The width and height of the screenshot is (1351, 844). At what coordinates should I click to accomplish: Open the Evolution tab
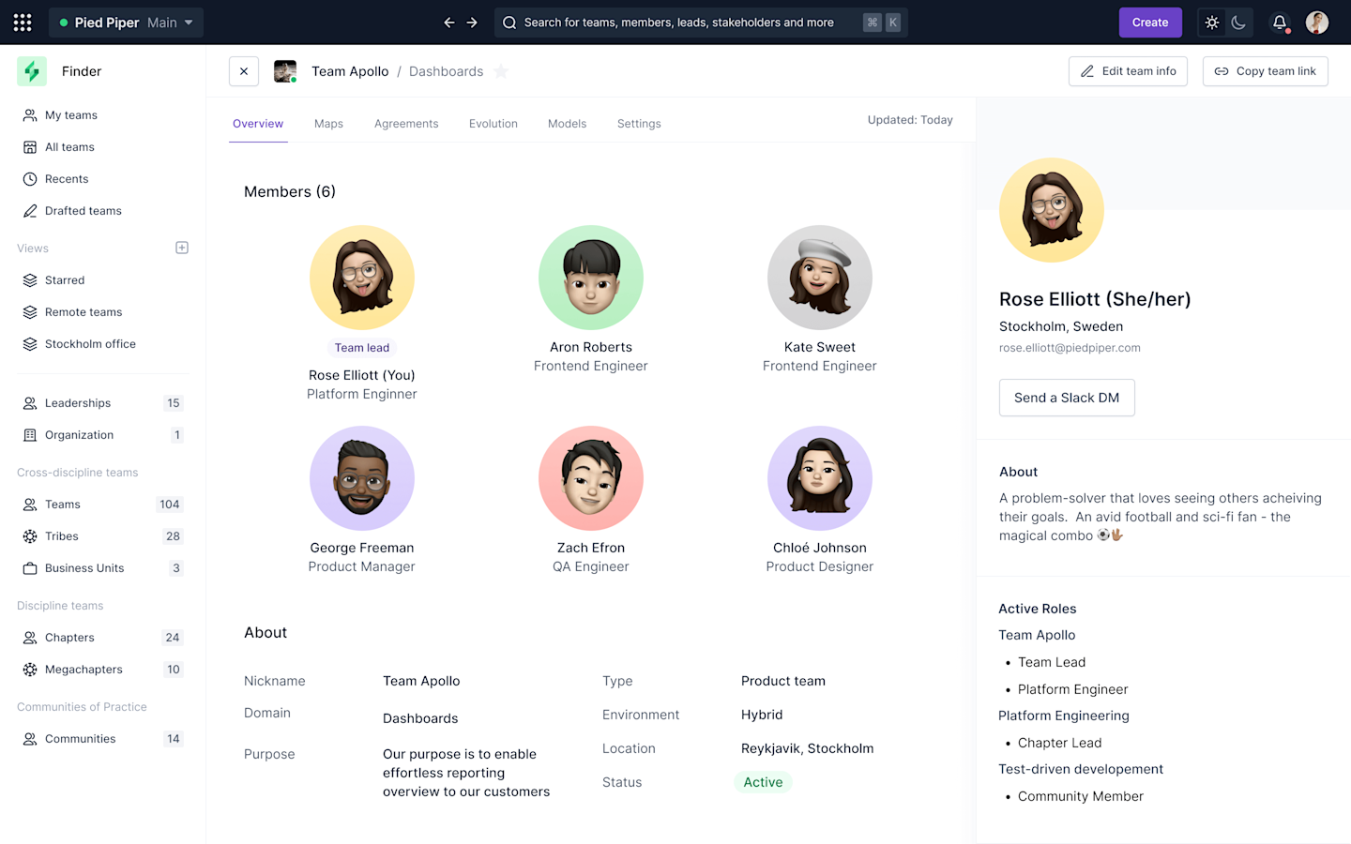493,123
